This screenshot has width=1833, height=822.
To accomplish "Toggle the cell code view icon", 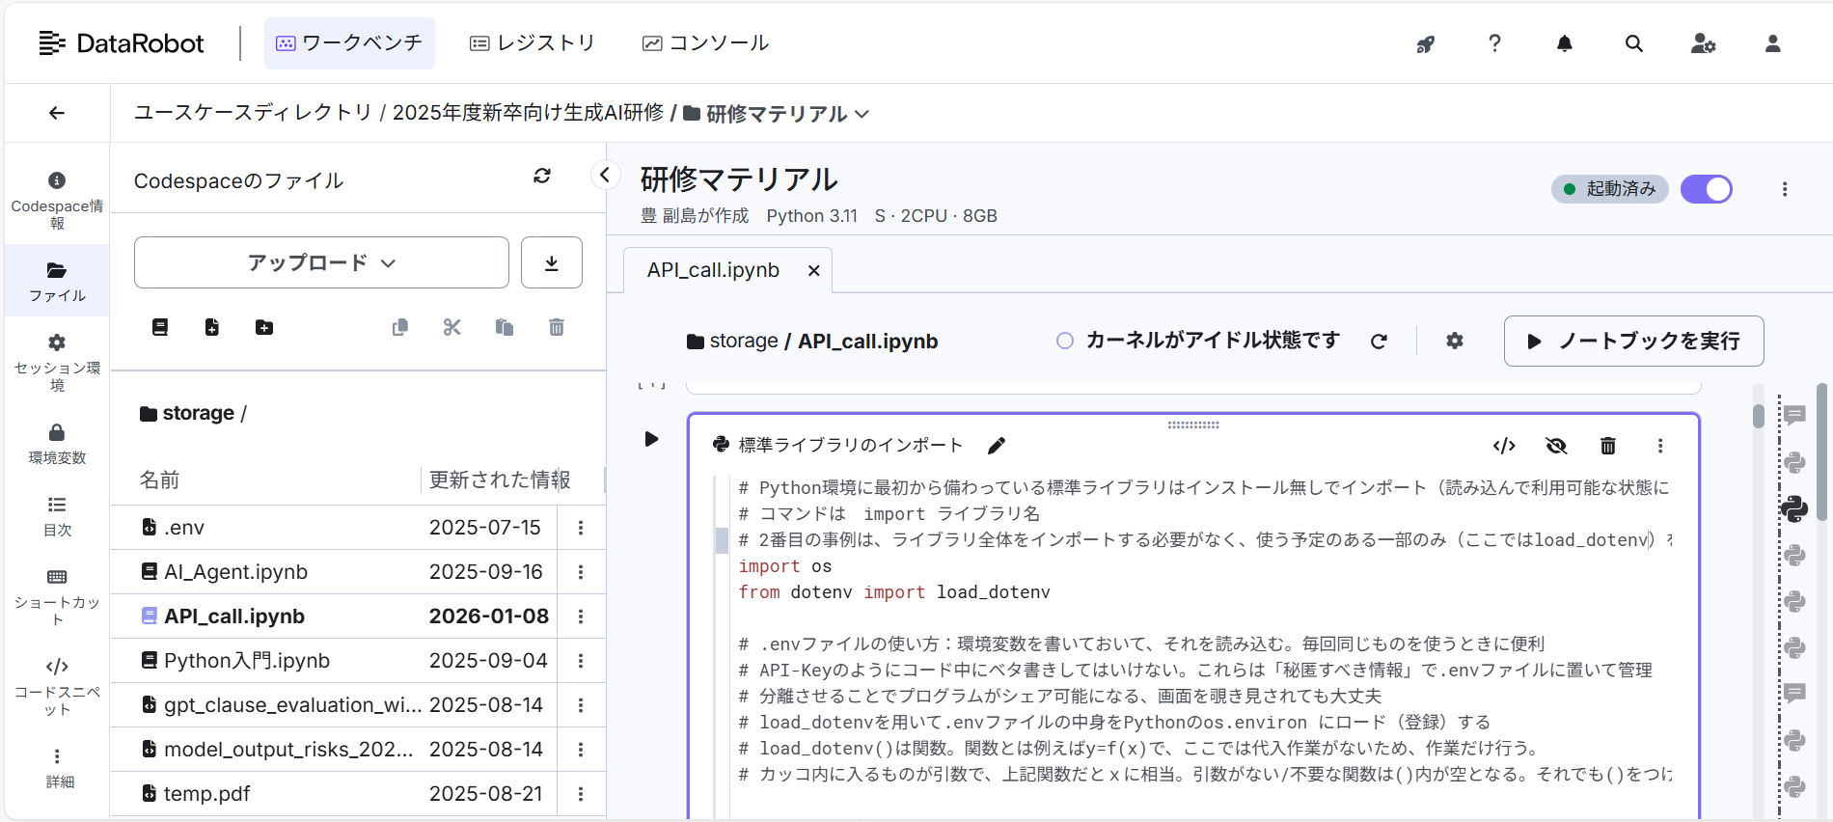I will (1504, 446).
